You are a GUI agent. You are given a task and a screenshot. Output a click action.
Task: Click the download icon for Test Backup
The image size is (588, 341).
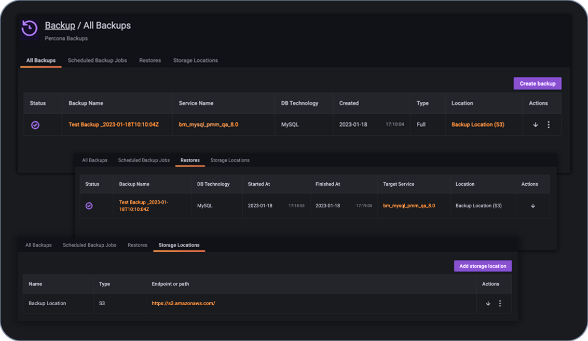[x=535, y=125]
